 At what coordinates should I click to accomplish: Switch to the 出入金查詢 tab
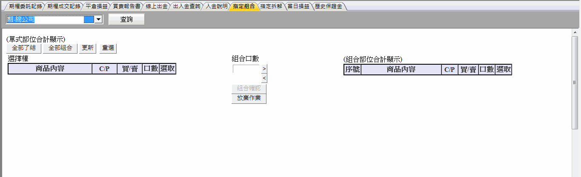point(186,6)
